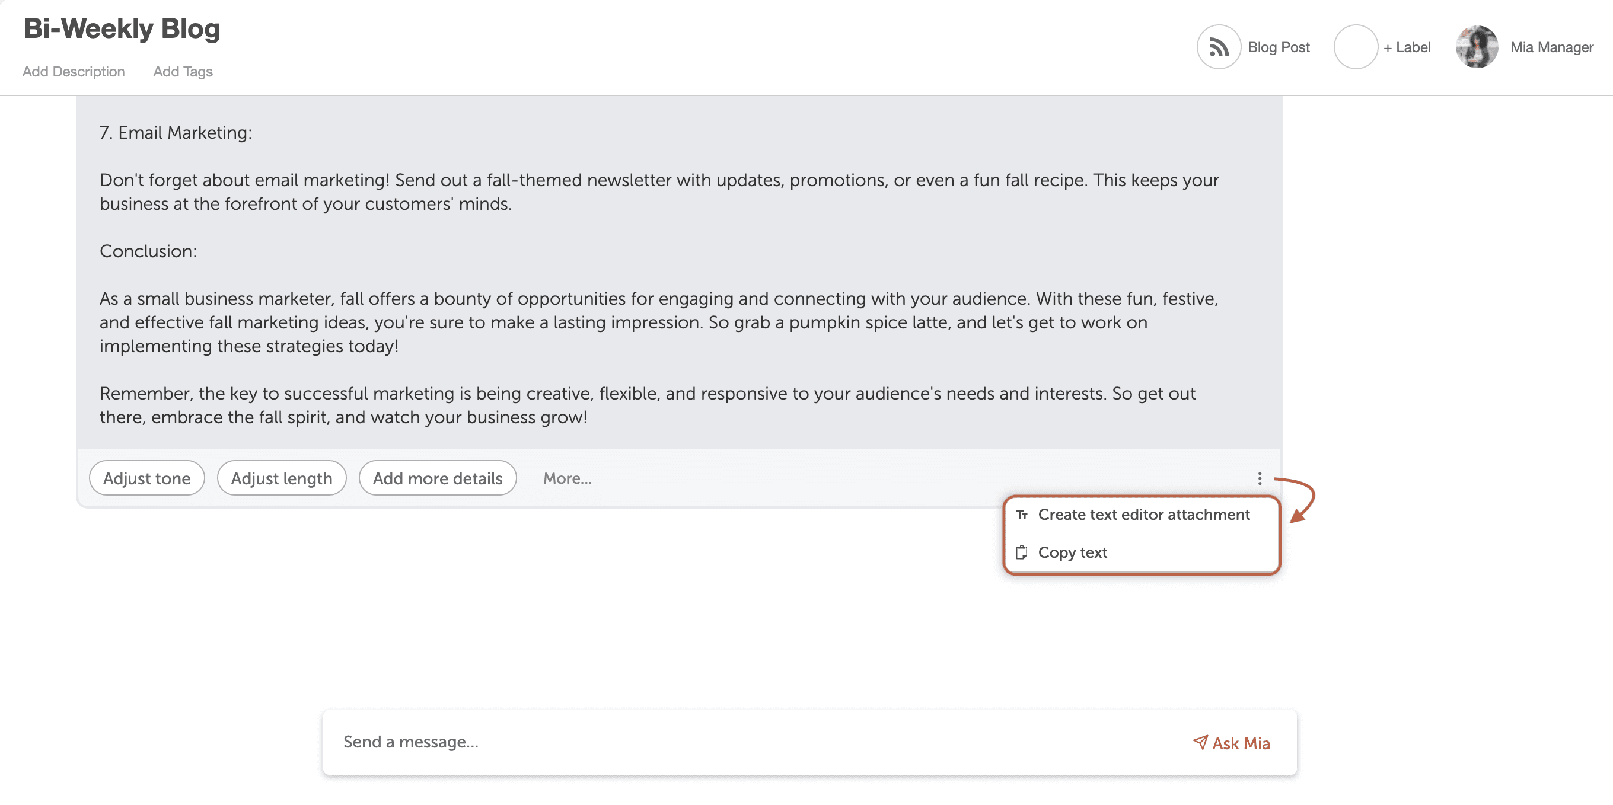The image size is (1613, 805).
Task: Open the three-dot more options menu
Action: (1257, 478)
